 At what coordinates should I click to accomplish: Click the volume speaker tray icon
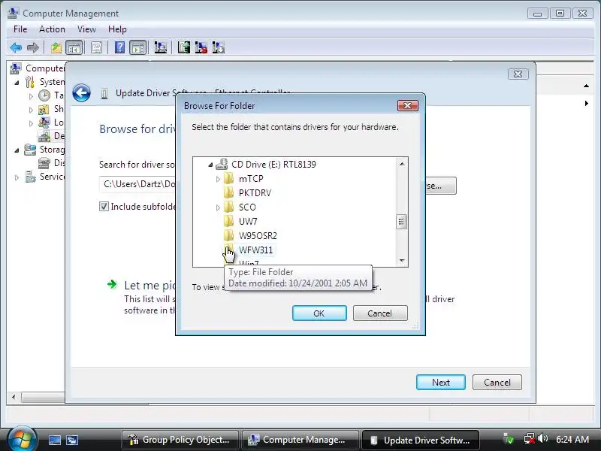point(542,438)
